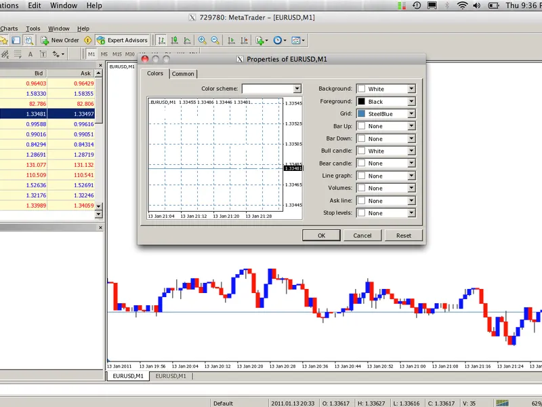The width and height of the screenshot is (542, 407).
Task: Switch to the Common tab
Action: tap(183, 74)
